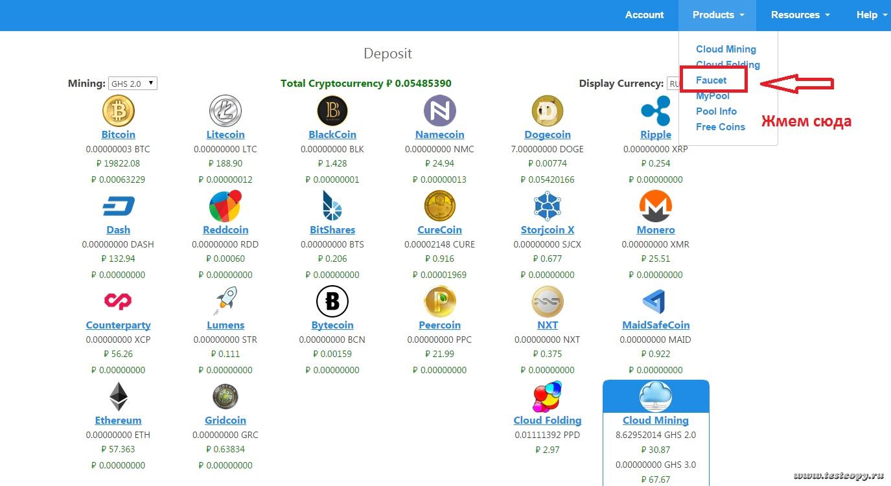Expand the Mining GHS 2.0 dropdown
Image resolution: width=891 pixels, height=486 pixels.
tap(132, 84)
